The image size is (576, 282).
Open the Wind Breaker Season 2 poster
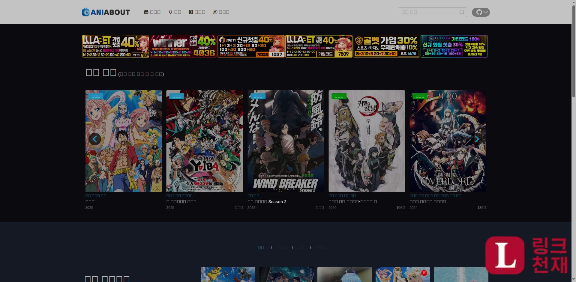[x=286, y=141]
